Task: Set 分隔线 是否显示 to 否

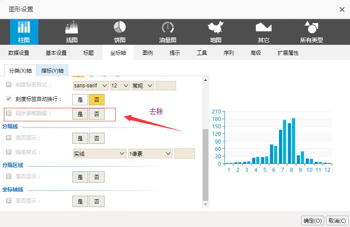Action: point(97,138)
